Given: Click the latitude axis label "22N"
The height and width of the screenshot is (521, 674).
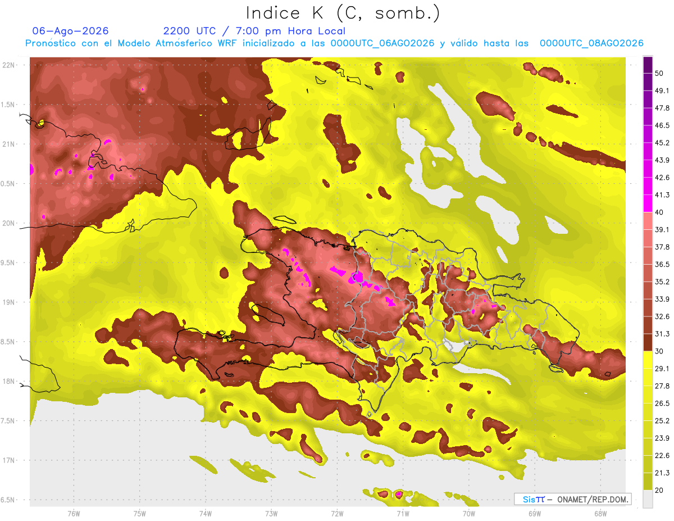Looking at the screenshot, I should pos(8,65).
